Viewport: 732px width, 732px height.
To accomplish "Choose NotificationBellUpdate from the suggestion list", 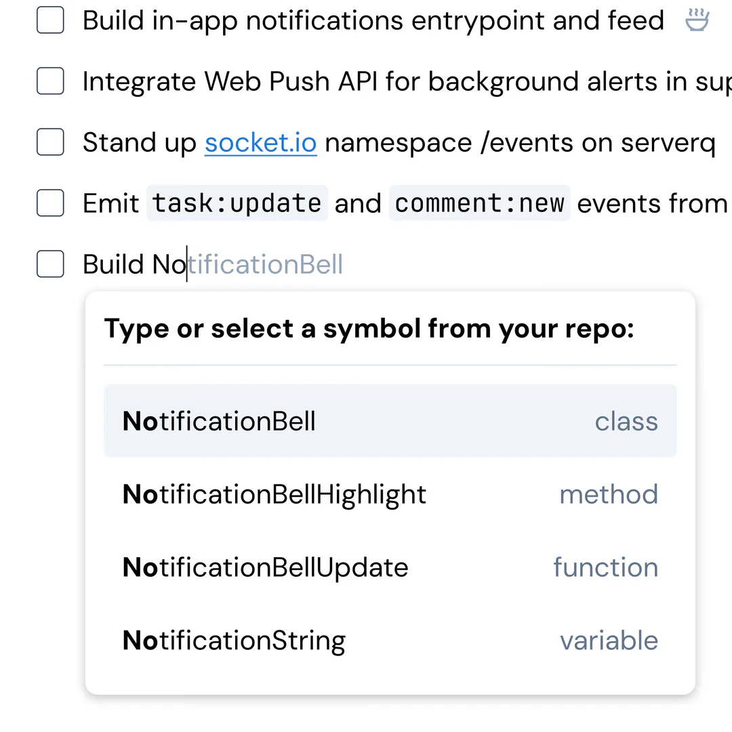I will (x=265, y=567).
